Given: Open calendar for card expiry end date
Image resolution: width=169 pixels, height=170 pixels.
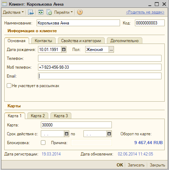Looking at the screenshot, I should click(109, 134).
